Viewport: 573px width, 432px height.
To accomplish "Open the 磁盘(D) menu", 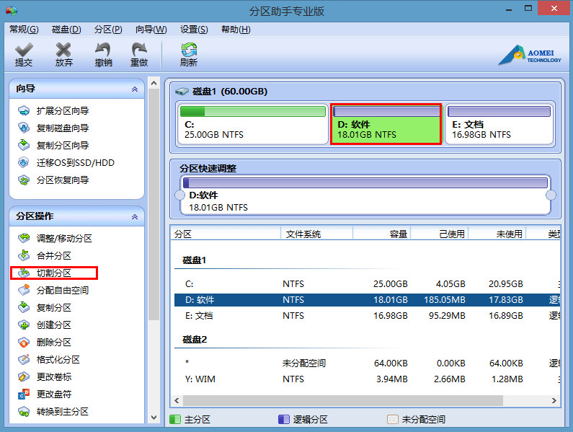I will point(66,30).
